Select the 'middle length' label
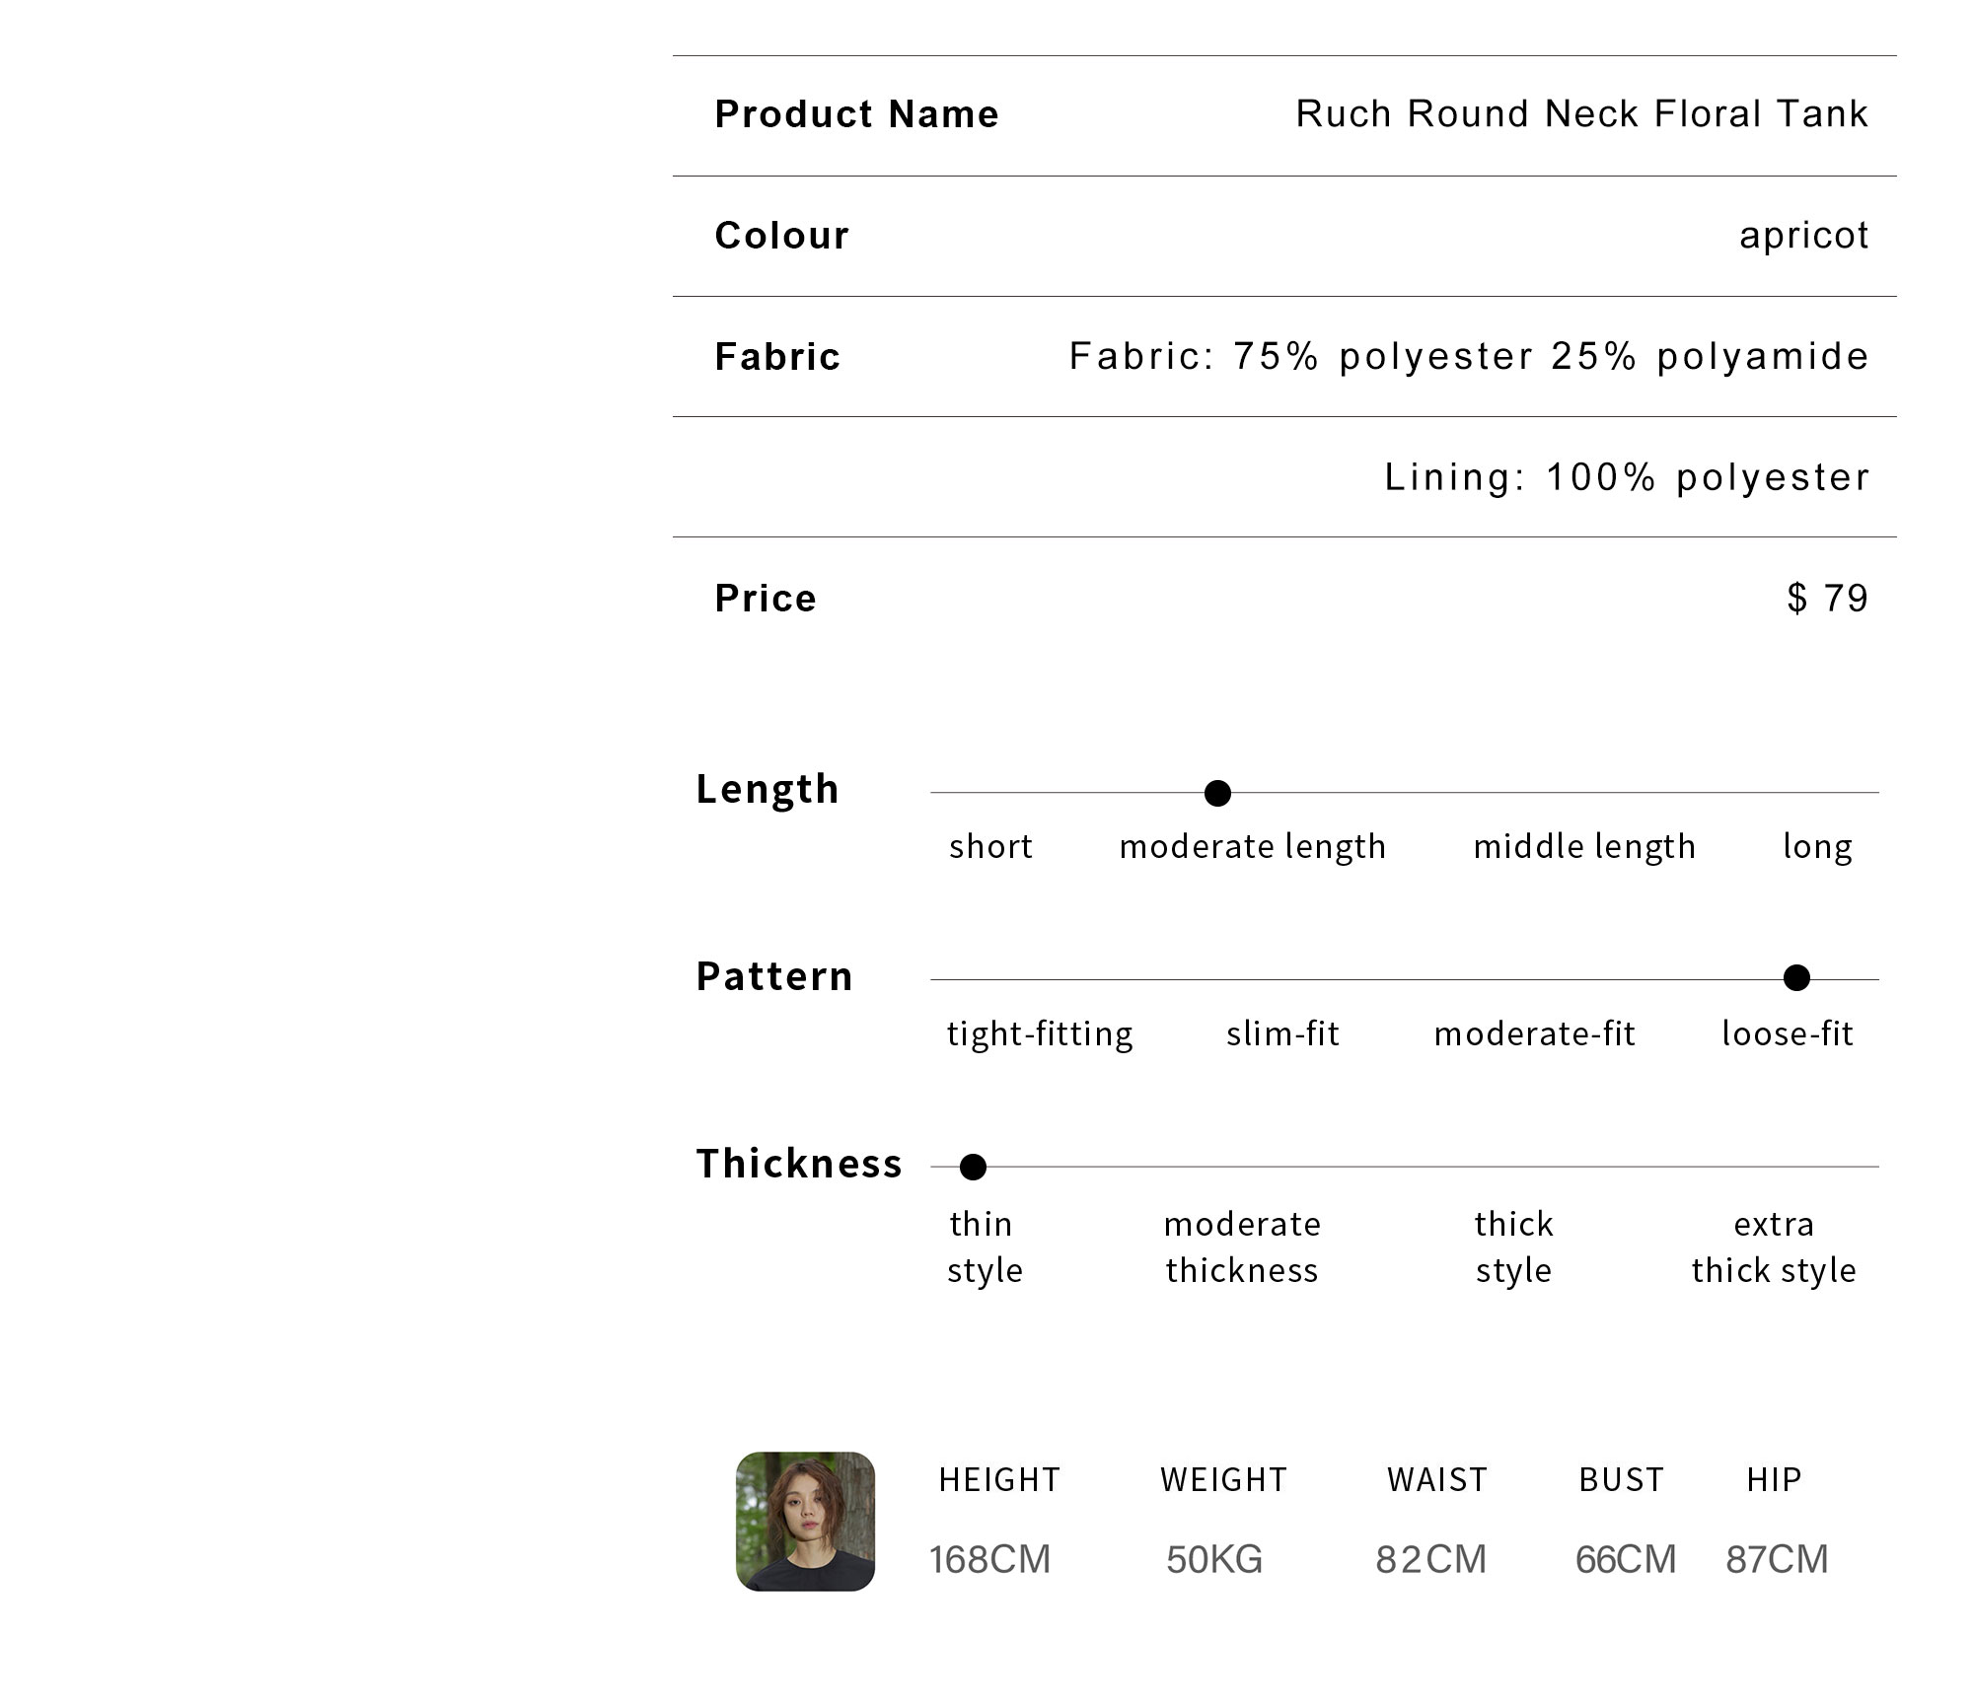The width and height of the screenshot is (1973, 1708). (x=1584, y=847)
